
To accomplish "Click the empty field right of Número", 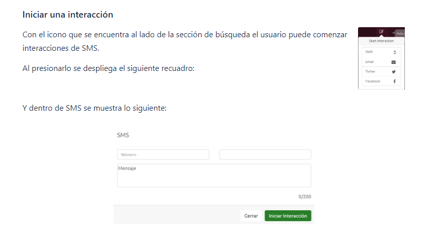I will (265, 154).
